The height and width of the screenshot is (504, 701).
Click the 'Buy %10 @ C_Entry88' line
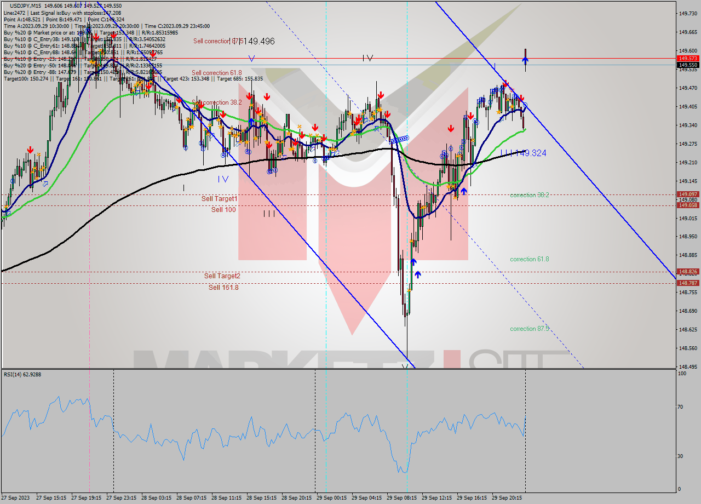click(84, 52)
